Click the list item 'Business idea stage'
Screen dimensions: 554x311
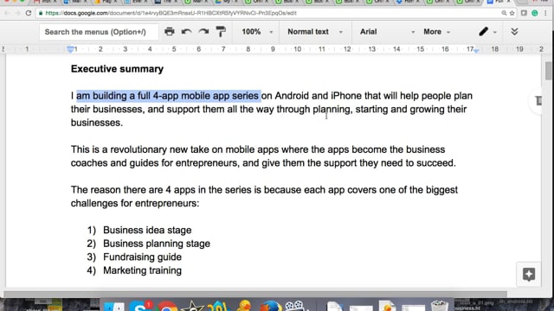tap(147, 230)
